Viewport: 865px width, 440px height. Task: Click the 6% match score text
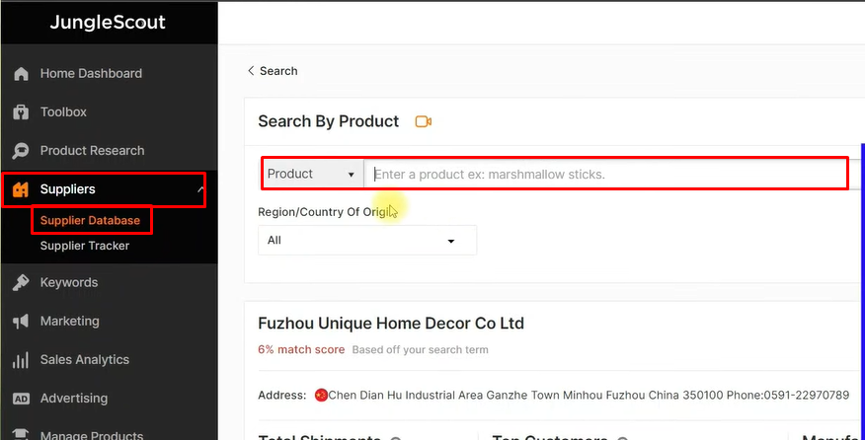click(301, 349)
